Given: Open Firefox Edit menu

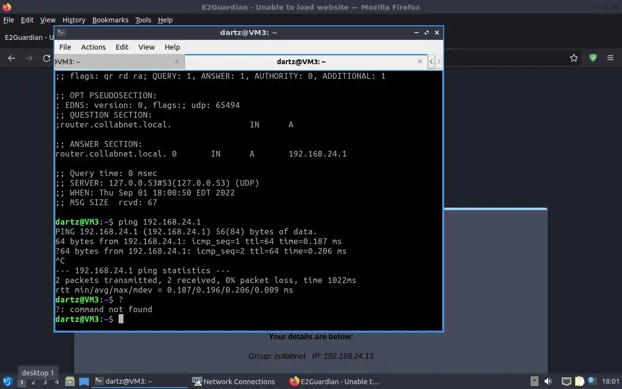Looking at the screenshot, I should (27, 20).
